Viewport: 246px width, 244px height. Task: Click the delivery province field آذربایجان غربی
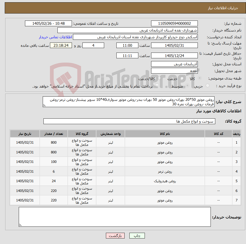174,64
